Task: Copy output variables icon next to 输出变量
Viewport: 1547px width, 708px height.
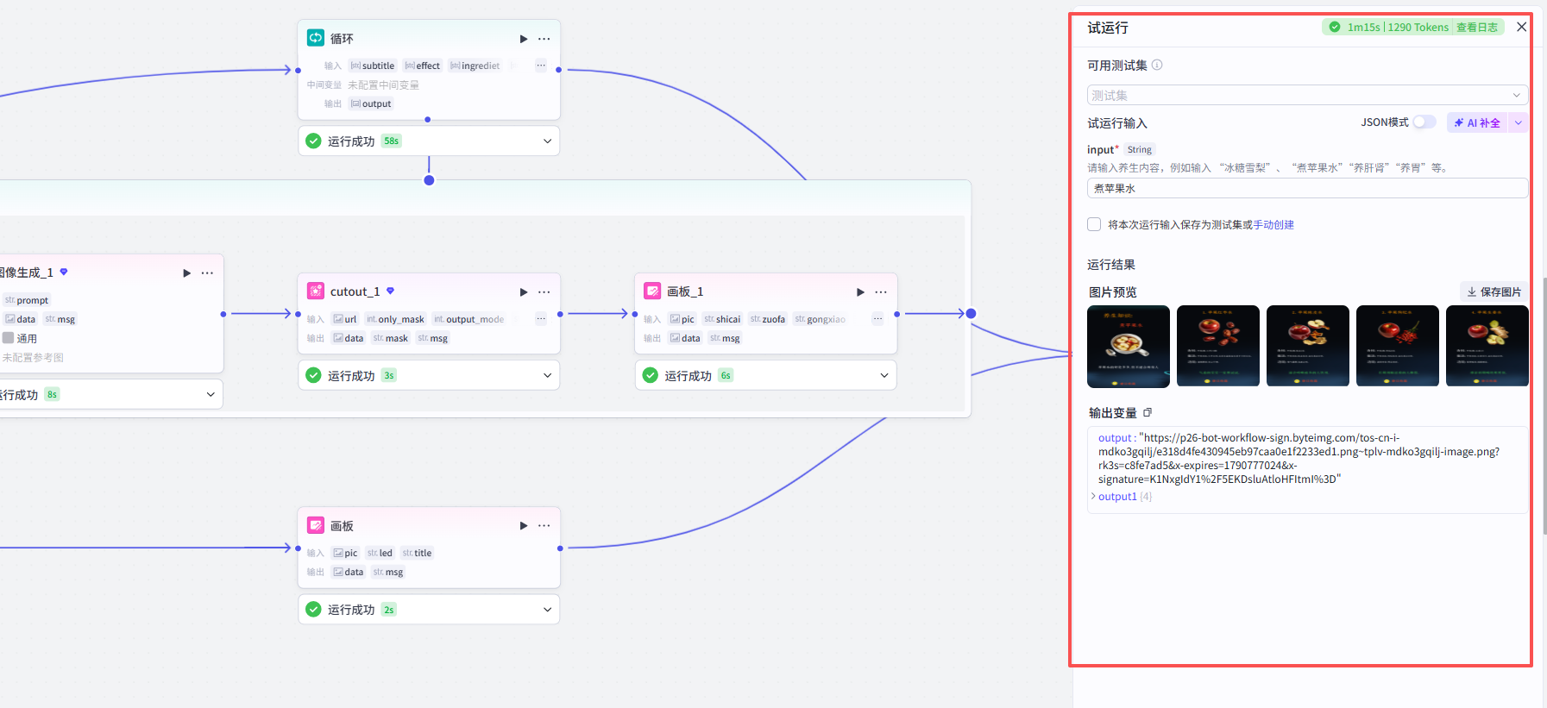Action: click(x=1148, y=413)
